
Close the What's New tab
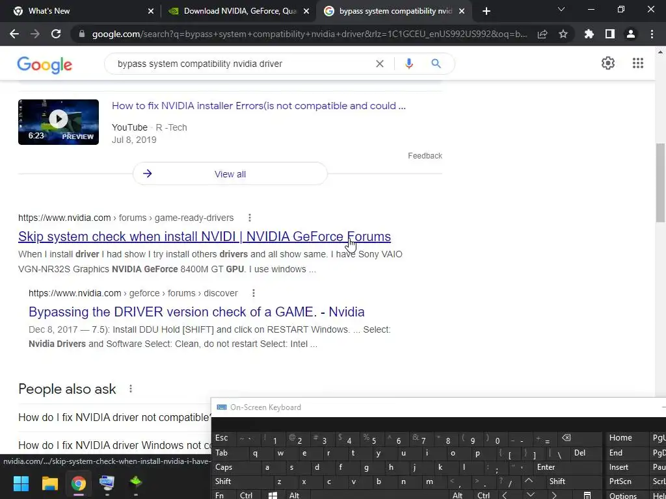(x=151, y=11)
